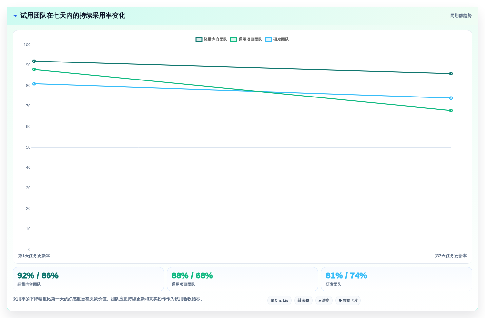Click the lightning icon beside the chart title

(x=15, y=16)
